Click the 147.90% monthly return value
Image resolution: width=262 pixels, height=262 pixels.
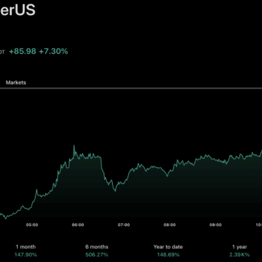coord(26,255)
